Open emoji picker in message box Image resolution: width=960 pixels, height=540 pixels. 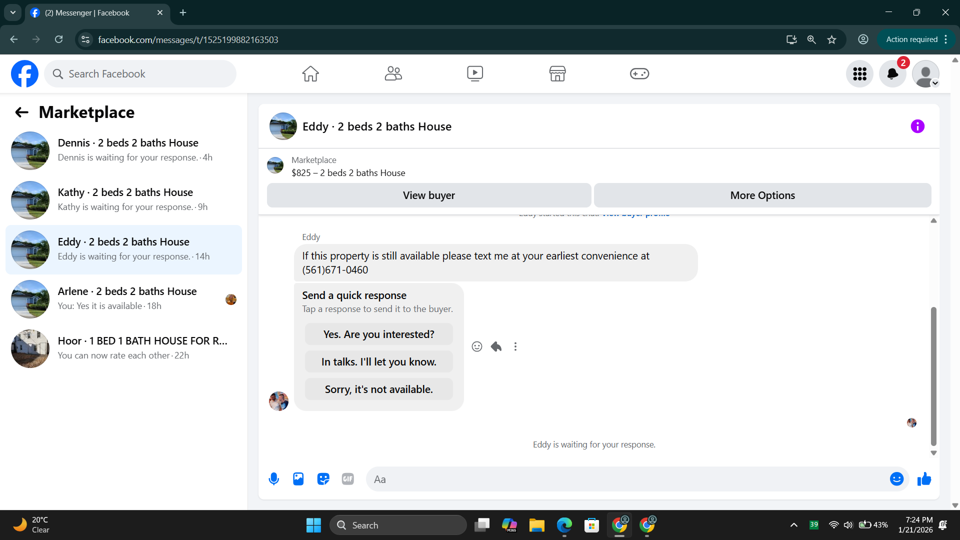[x=896, y=479]
